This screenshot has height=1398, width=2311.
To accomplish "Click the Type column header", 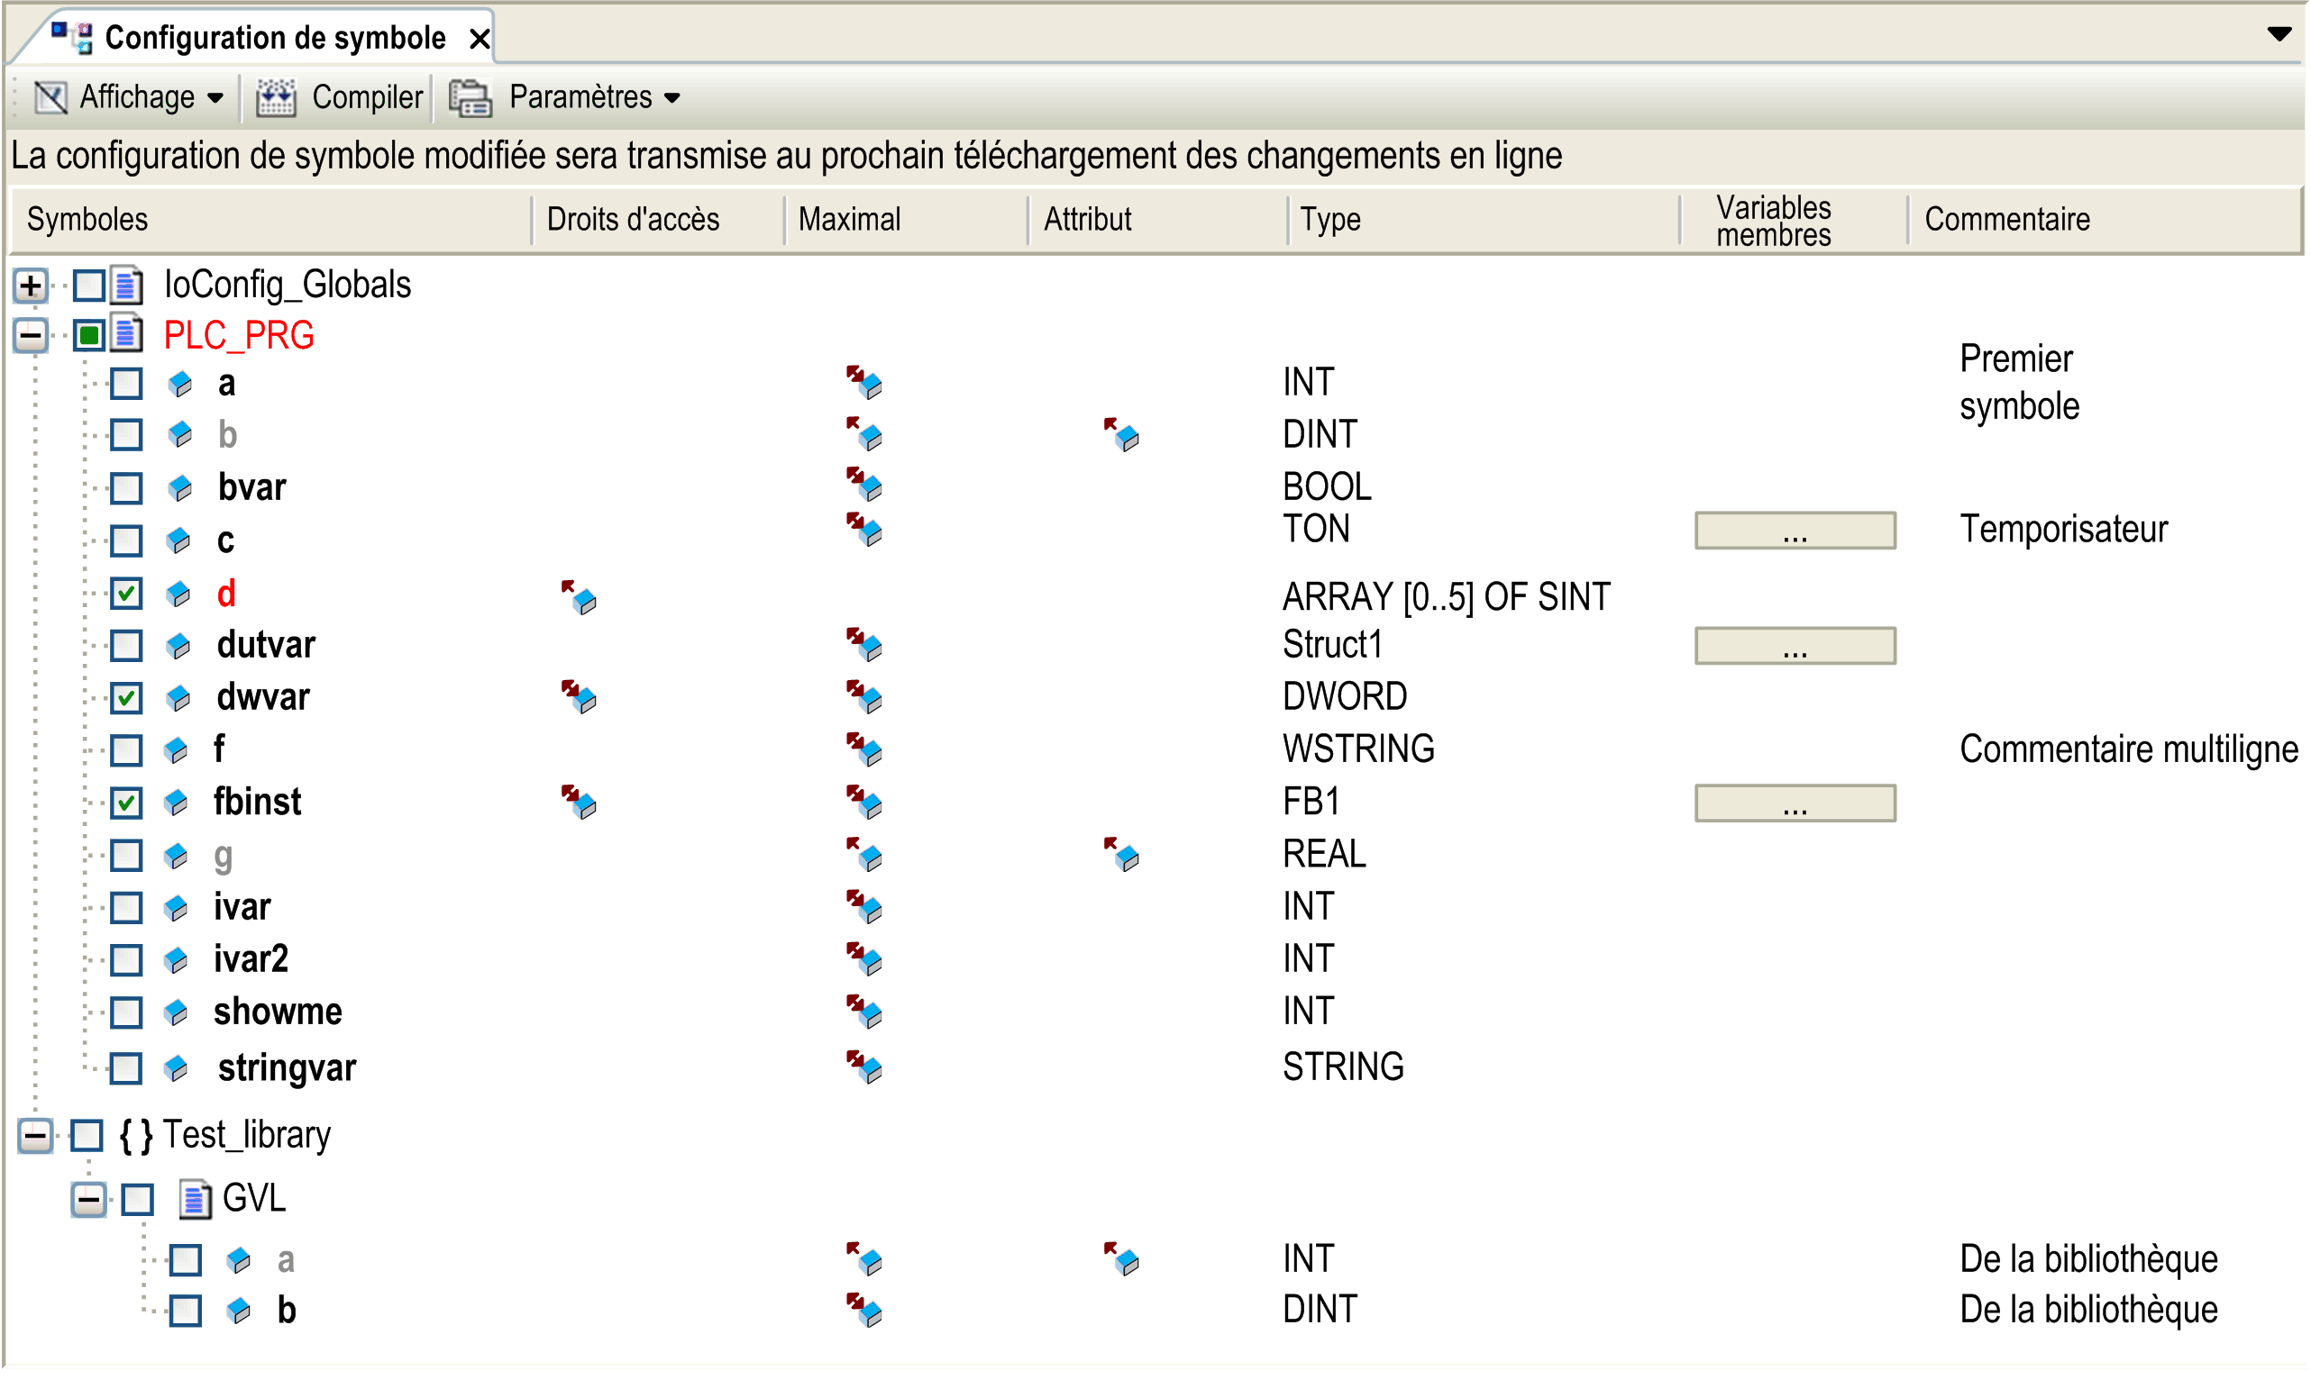I will (x=1330, y=220).
